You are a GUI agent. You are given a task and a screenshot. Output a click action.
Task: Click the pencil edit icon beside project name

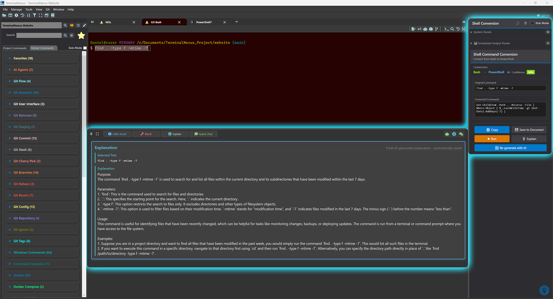(84, 25)
